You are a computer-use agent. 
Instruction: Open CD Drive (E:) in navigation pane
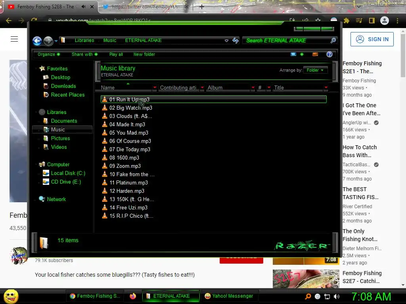(x=66, y=182)
